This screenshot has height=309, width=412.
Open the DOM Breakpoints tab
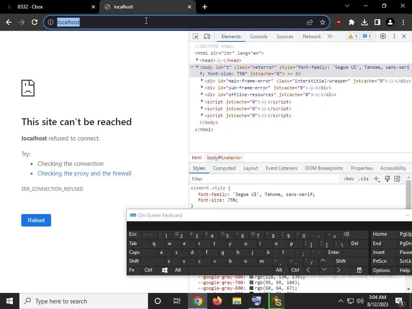324,168
